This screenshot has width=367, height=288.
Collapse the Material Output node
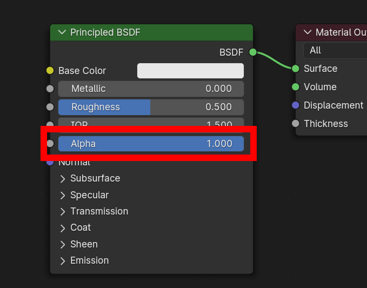308,32
